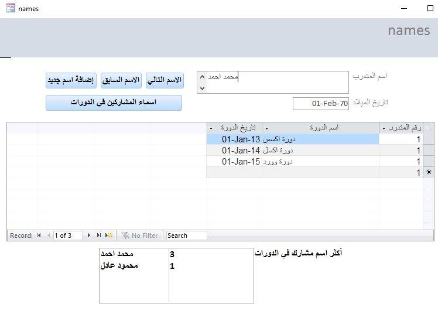This screenshot has height=314, width=438.
Task: Select cell دورة اكسس
Action: pos(320,139)
